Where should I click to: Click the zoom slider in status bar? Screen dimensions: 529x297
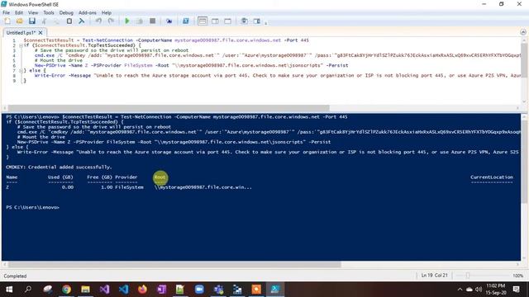click(x=468, y=276)
